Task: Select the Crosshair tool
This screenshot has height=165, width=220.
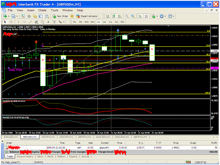Action: (x=11, y=22)
